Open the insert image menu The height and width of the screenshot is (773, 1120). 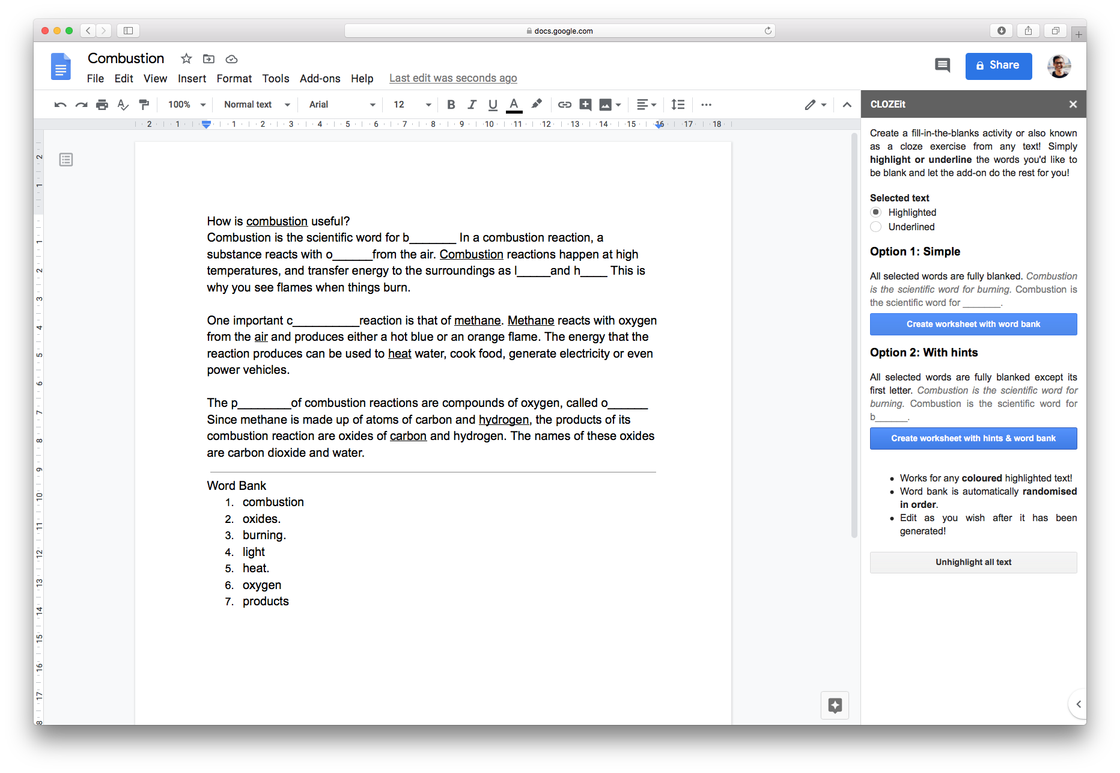pos(610,105)
